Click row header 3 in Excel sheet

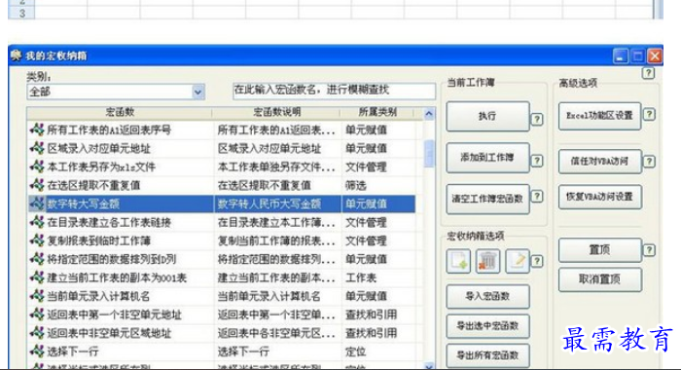point(21,13)
